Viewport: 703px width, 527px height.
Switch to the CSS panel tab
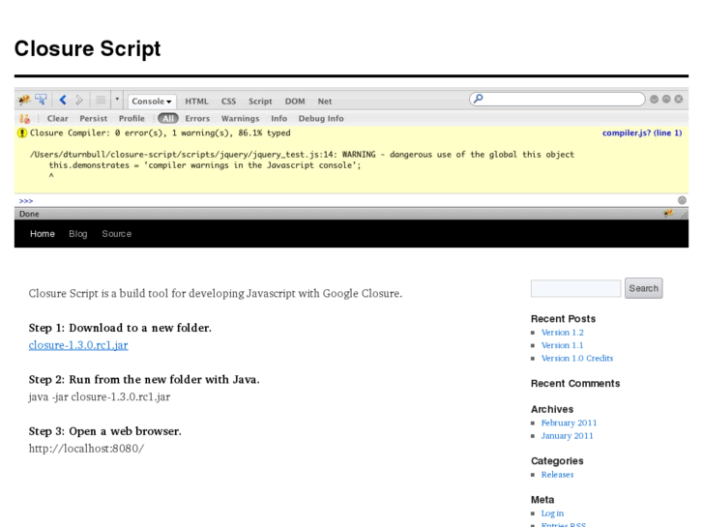[x=228, y=102]
